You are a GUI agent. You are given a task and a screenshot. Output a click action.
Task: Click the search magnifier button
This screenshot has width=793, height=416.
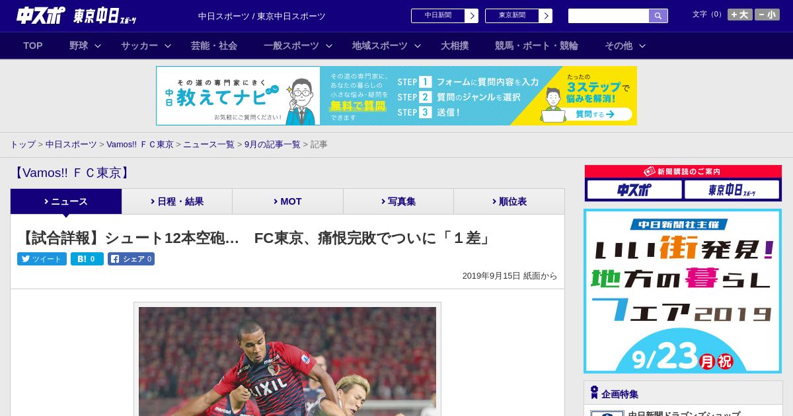[658, 16]
